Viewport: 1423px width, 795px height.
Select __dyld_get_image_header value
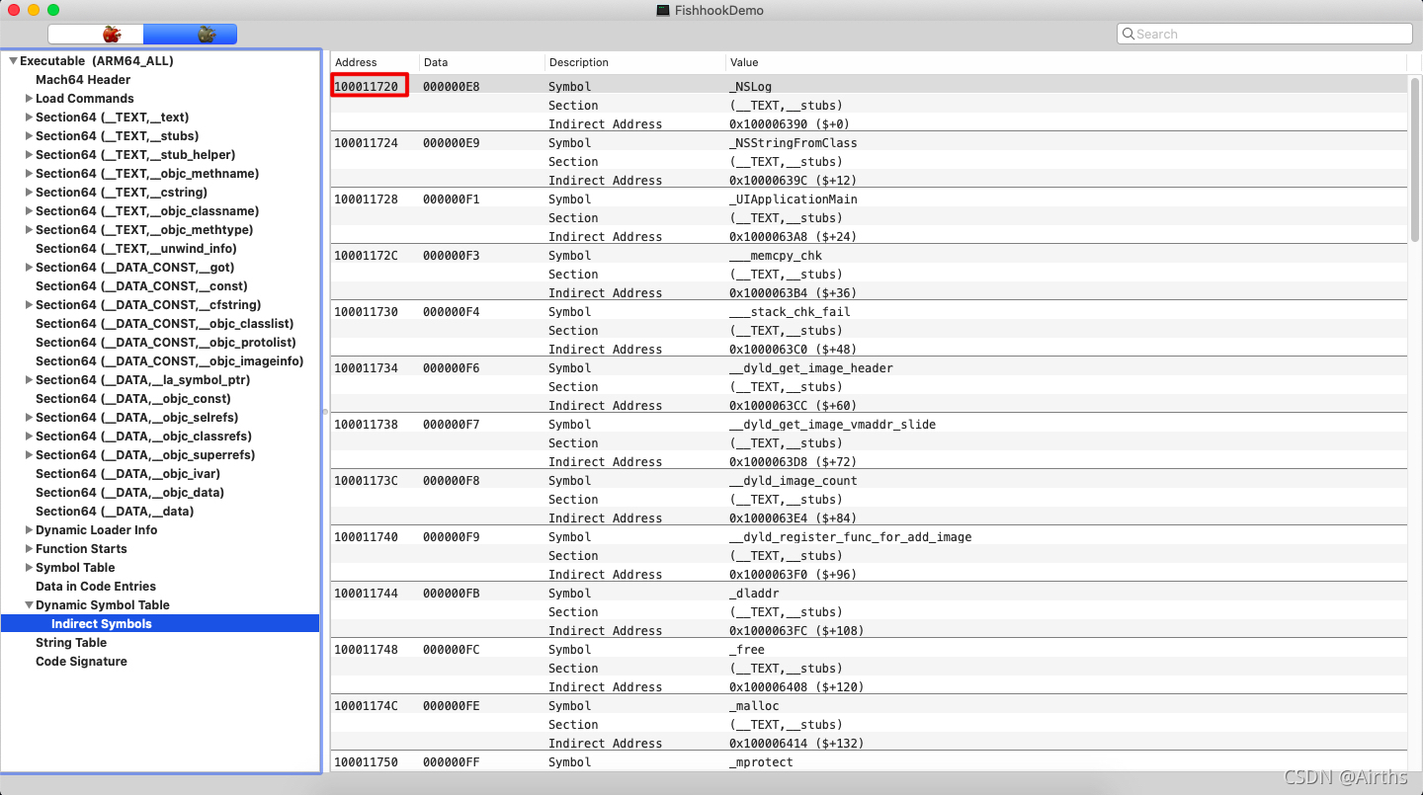point(811,368)
